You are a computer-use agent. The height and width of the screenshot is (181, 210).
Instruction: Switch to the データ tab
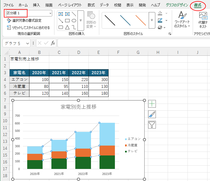point(104,5)
